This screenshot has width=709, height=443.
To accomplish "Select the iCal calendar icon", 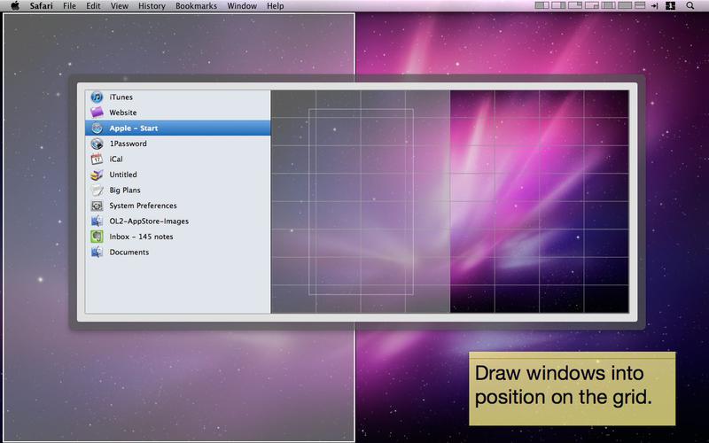I will [97, 159].
